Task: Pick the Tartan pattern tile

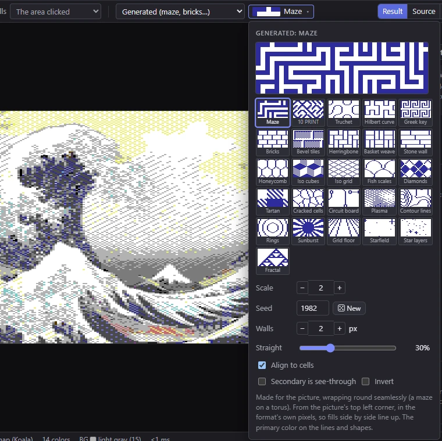Action: click(273, 202)
